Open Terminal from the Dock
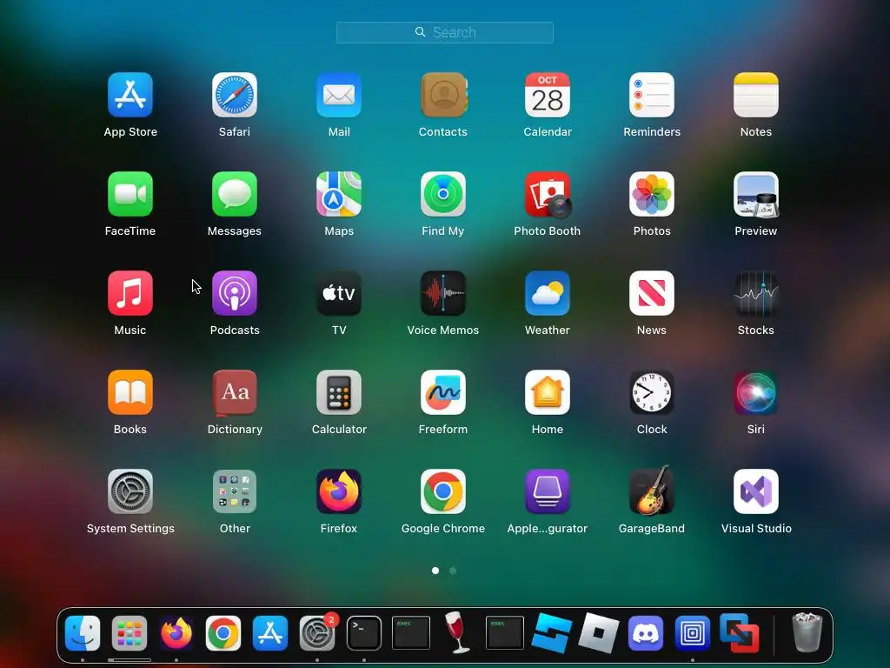Viewport: 890px width, 668px height. click(364, 633)
